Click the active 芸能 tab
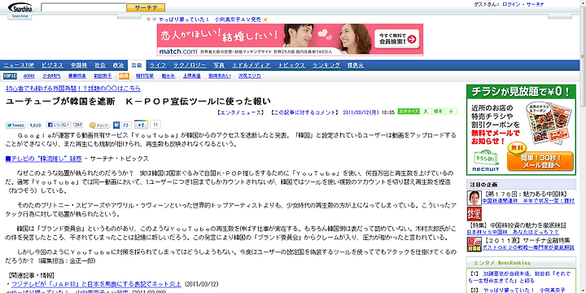The image size is (586, 293). click(x=137, y=65)
